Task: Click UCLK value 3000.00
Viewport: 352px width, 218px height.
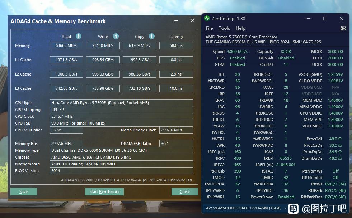Action: 335,64
